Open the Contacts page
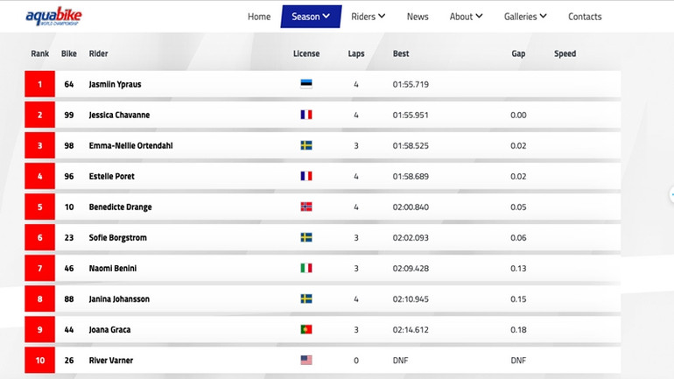The width and height of the screenshot is (674, 379). 585,17
